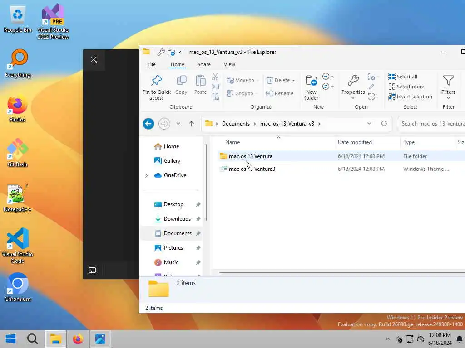Click the Paste shortcut icon
The image size is (465, 348).
click(215, 97)
